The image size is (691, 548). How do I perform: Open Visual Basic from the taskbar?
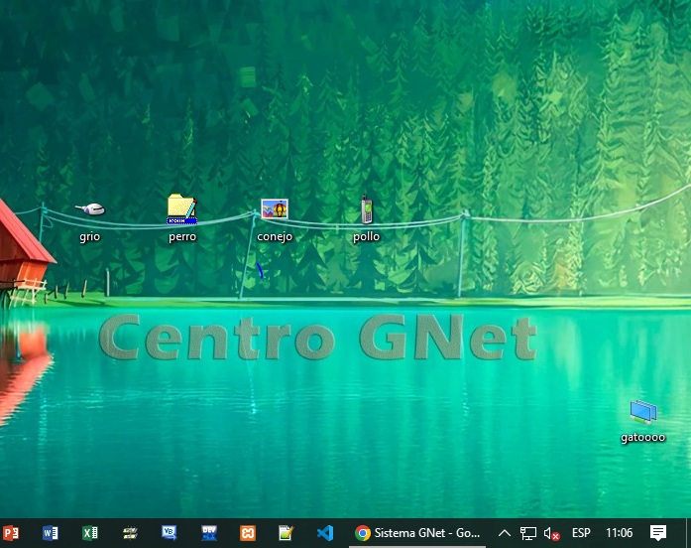[169, 533]
